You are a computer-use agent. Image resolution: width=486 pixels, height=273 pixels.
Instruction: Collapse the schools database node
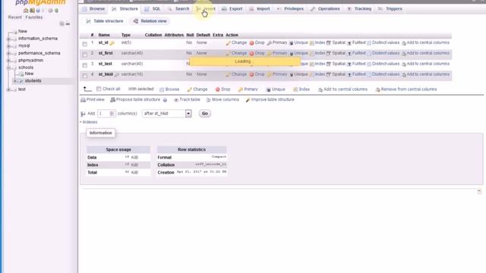[8, 67]
